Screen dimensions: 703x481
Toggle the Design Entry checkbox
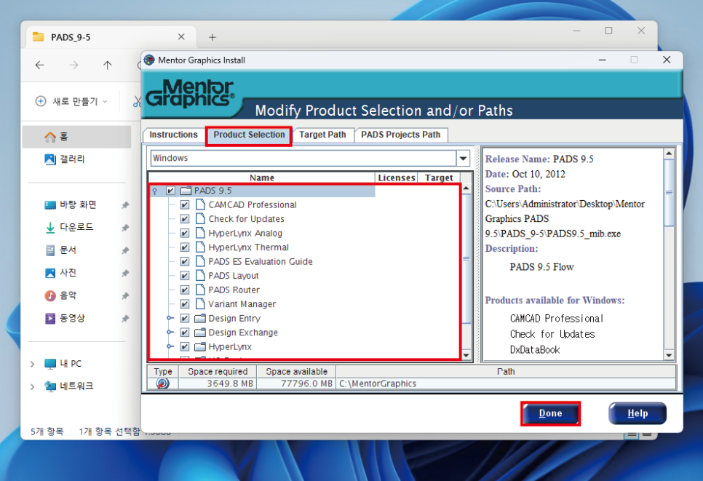(185, 318)
